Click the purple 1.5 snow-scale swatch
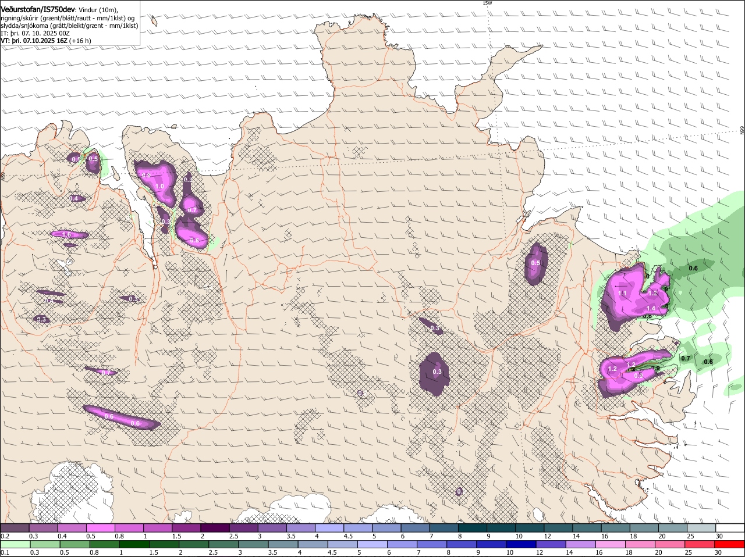The height and width of the screenshot is (557, 745). [186, 527]
